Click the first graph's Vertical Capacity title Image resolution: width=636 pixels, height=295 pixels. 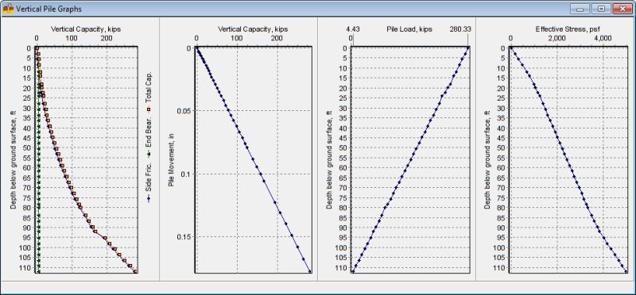[x=86, y=29]
